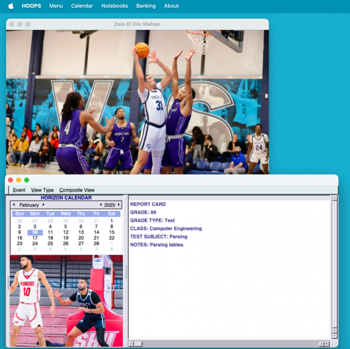This screenshot has height=349, width=350.
Task: Expand the Composite View menu
Action: click(76, 190)
